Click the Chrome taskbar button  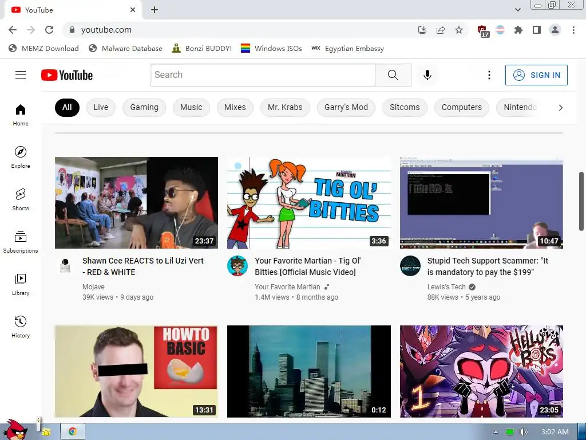(73, 432)
